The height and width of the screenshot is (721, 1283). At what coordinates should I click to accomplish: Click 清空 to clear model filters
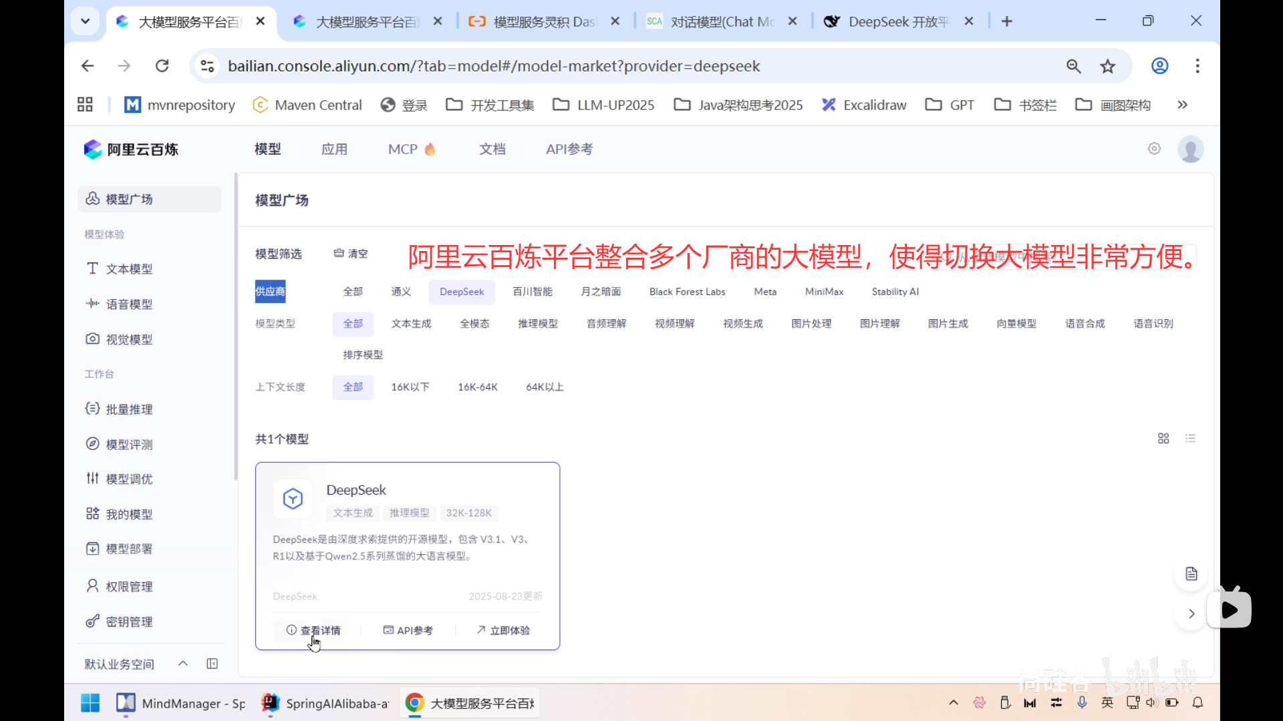(x=350, y=253)
